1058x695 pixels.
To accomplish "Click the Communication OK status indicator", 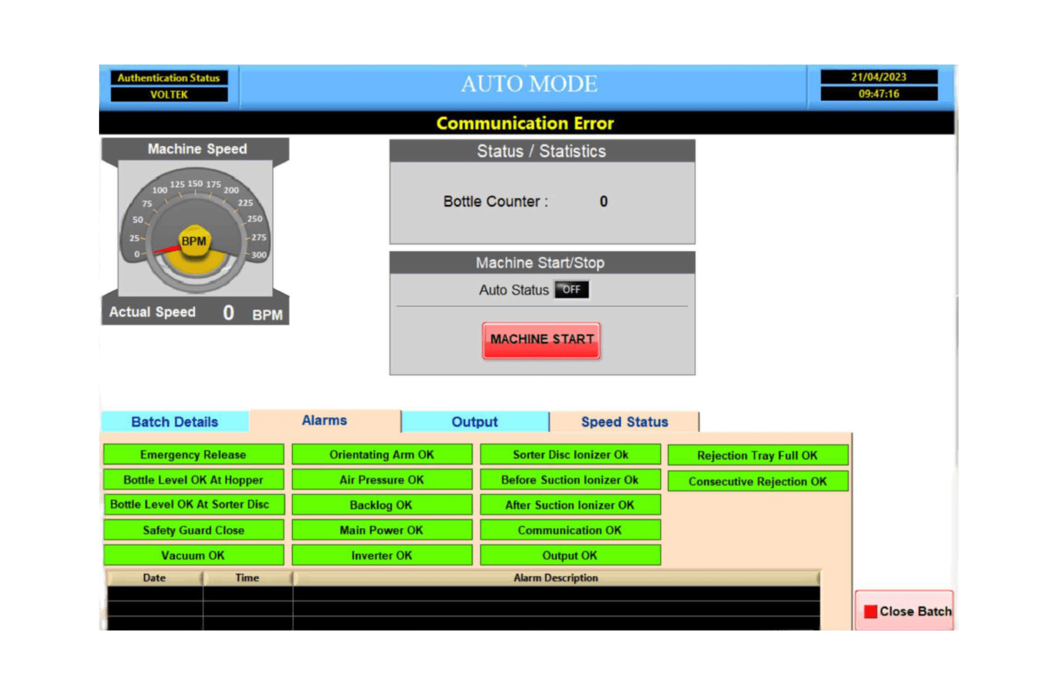I will click(570, 530).
